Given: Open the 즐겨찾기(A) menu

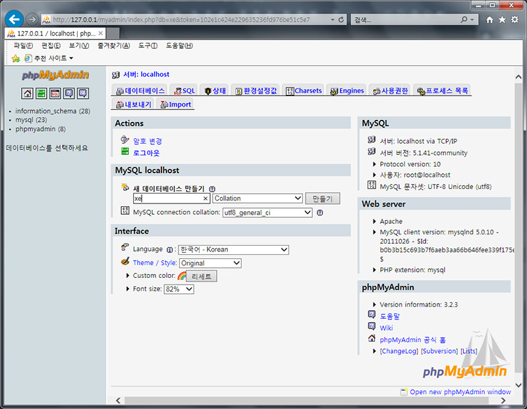Looking at the screenshot, I should (113, 45).
